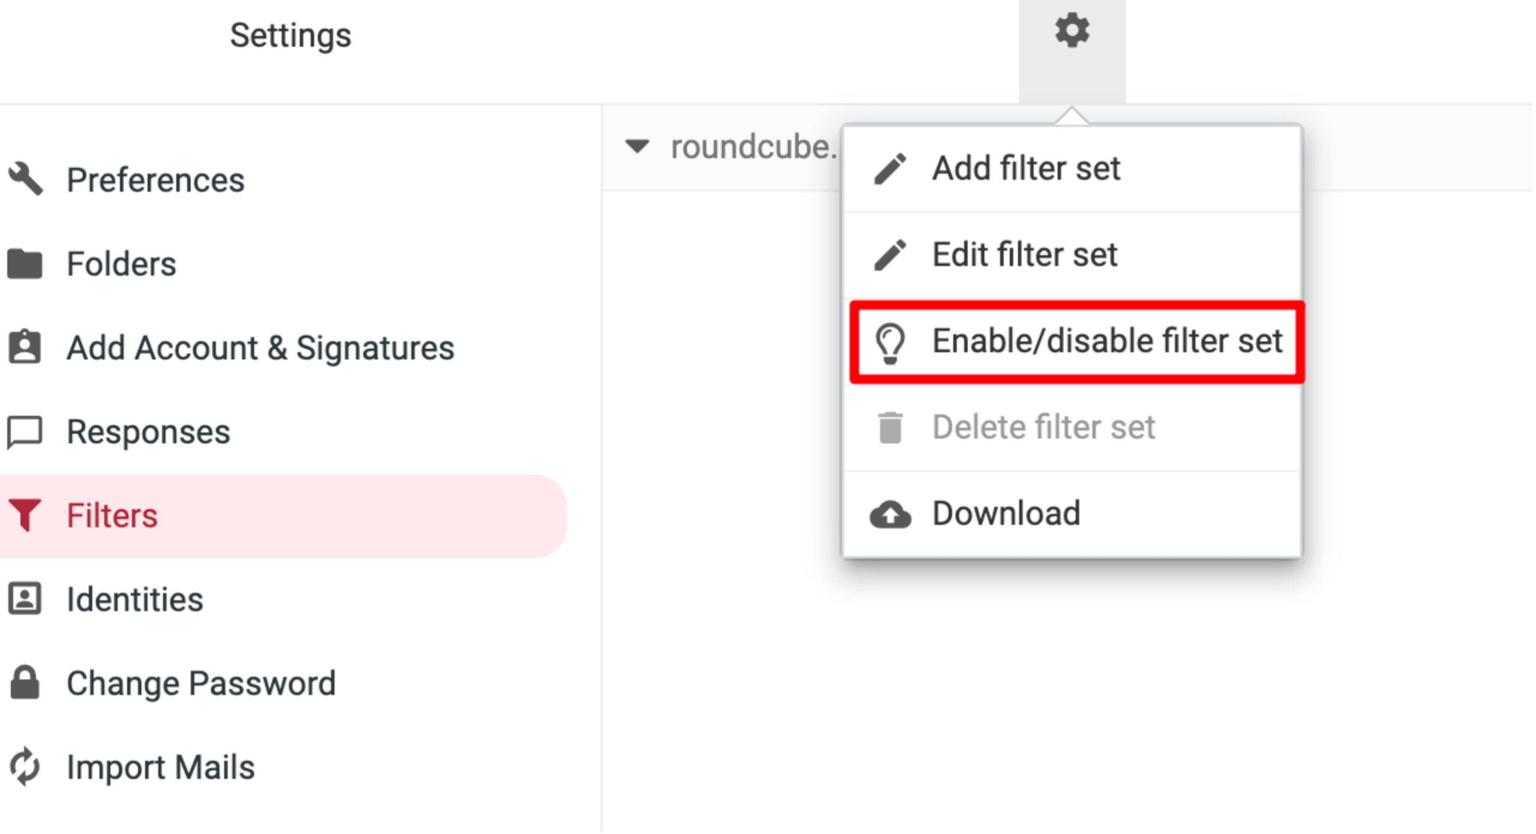The height and width of the screenshot is (834, 1536).
Task: Click the Filters funnel icon
Action: tap(25, 516)
